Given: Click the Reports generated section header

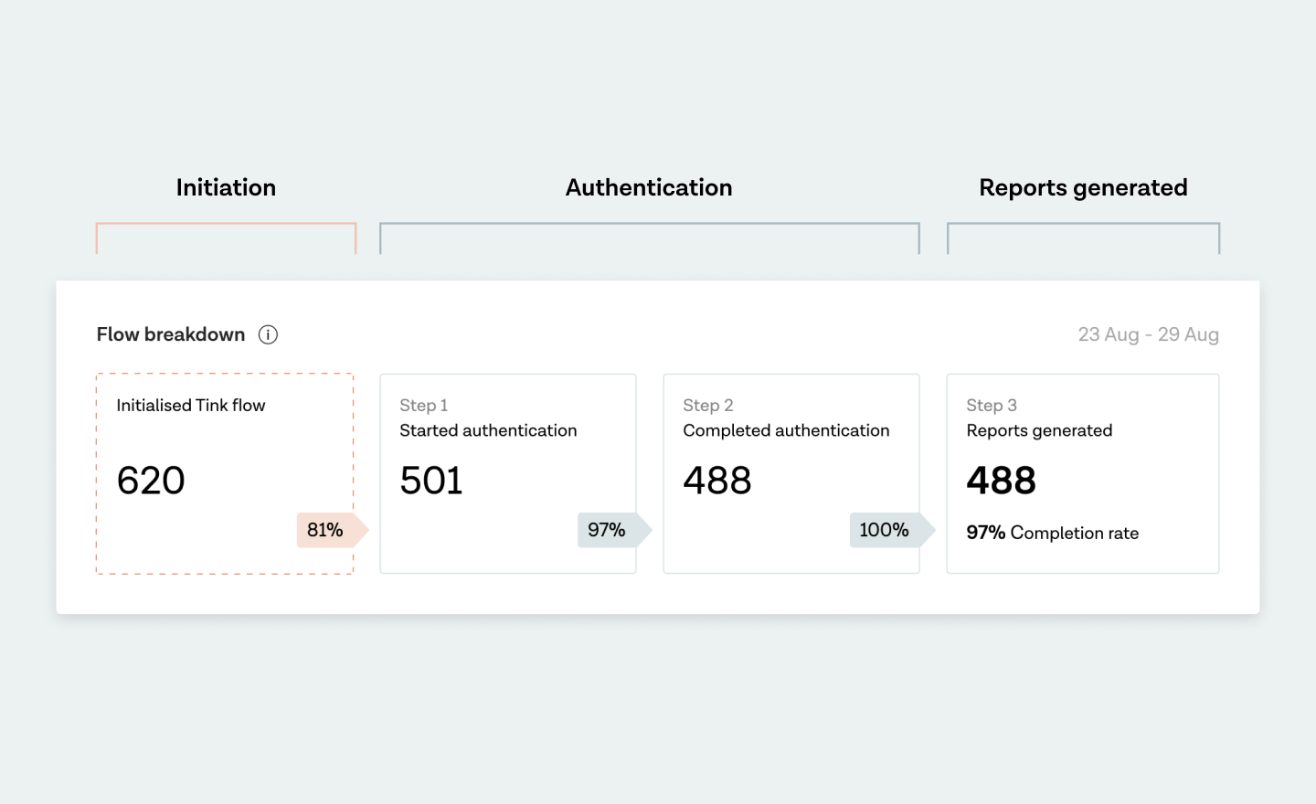Looking at the screenshot, I should (1084, 187).
